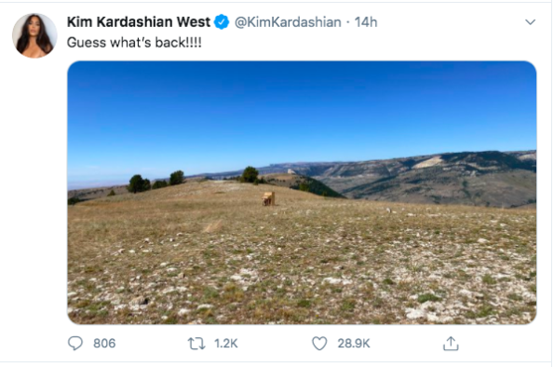Click the reply speech bubble icon

74,344
